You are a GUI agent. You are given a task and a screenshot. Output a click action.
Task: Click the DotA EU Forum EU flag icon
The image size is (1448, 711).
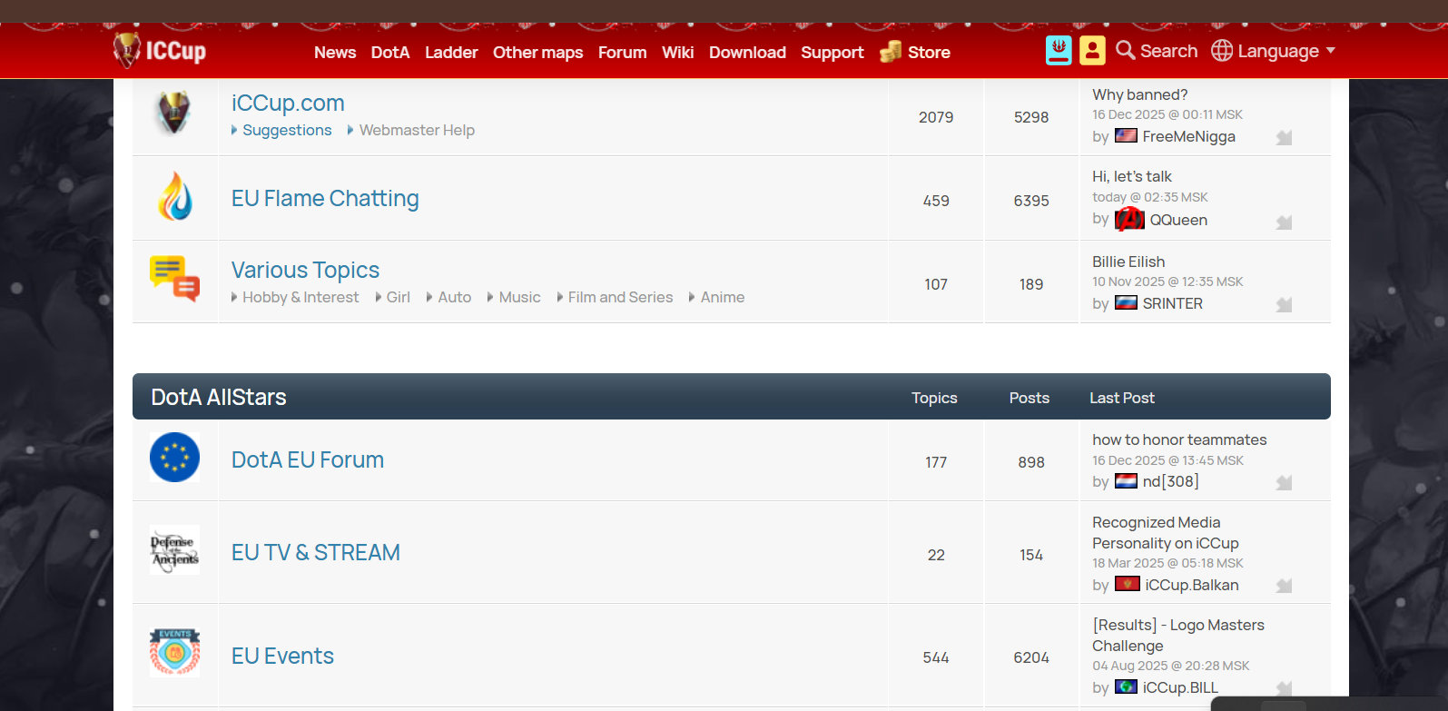pos(174,457)
